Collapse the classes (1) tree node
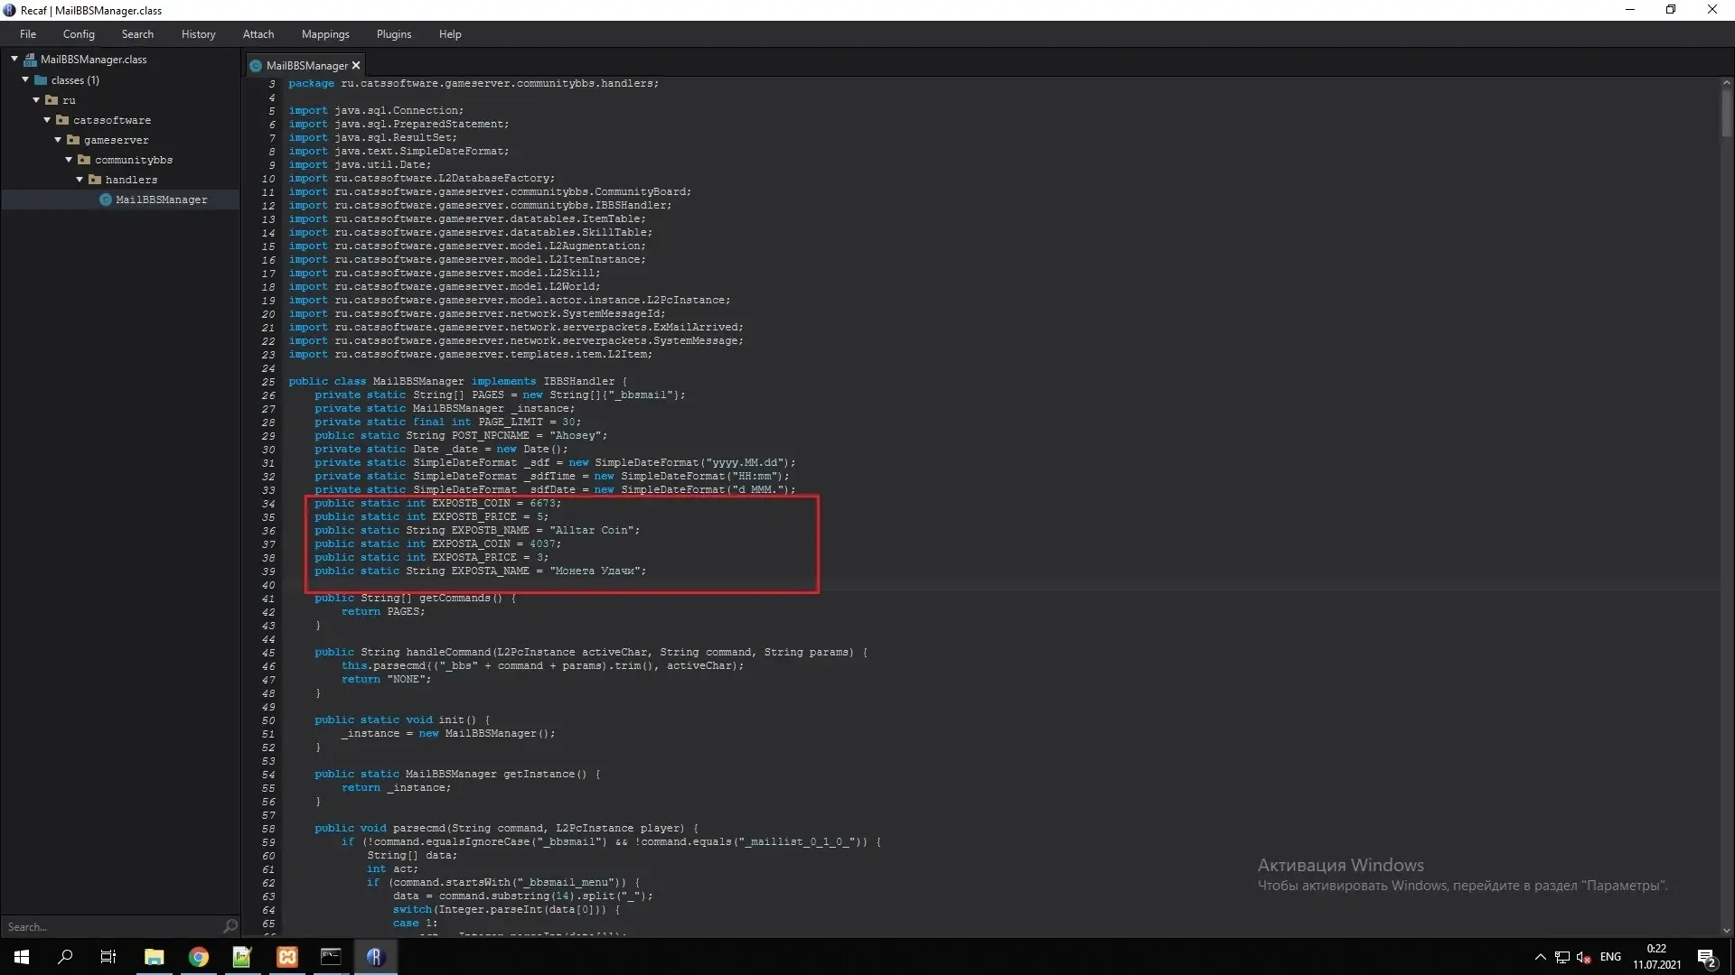 (x=25, y=80)
